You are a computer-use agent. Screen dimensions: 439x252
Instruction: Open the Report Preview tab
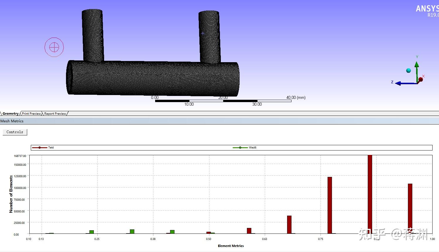[55, 114]
